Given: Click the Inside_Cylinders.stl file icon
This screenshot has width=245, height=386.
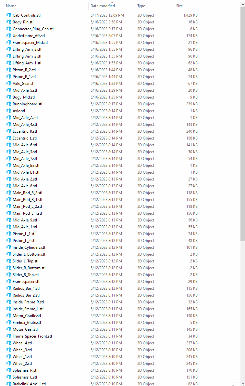Looking at the screenshot, I should click(x=9, y=247).
